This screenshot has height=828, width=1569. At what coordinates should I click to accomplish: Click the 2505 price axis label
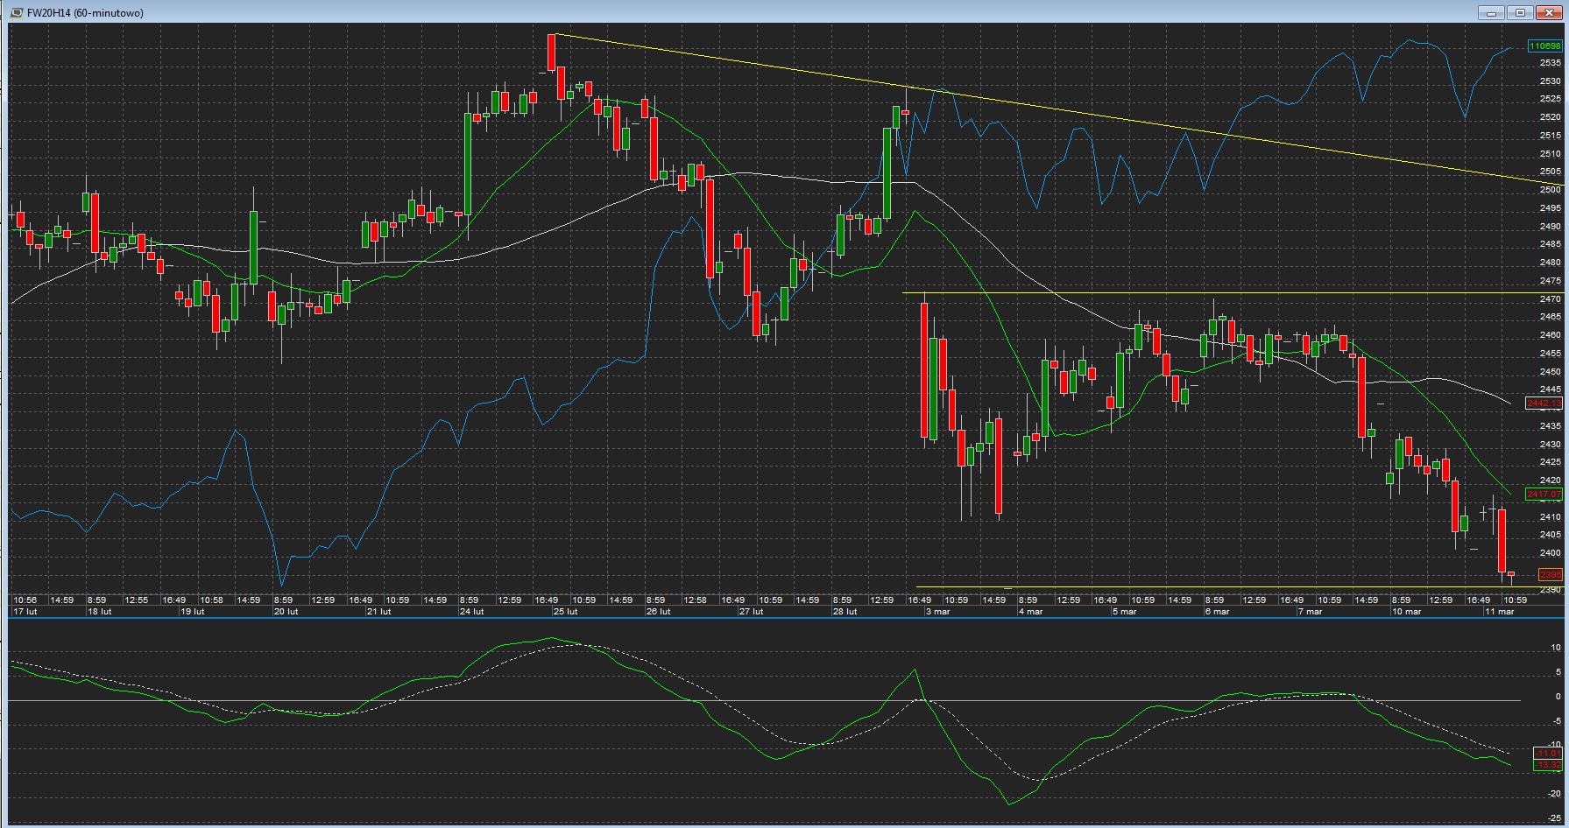pos(1550,172)
